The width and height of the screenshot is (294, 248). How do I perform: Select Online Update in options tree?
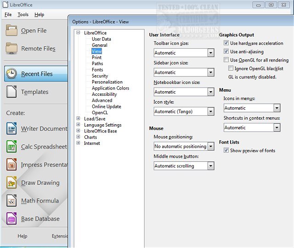tap(107, 106)
